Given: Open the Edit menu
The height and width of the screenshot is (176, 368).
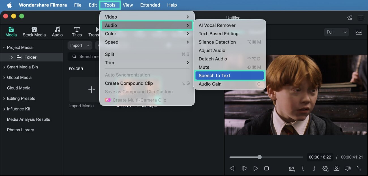Looking at the screenshot, I should point(93,5).
